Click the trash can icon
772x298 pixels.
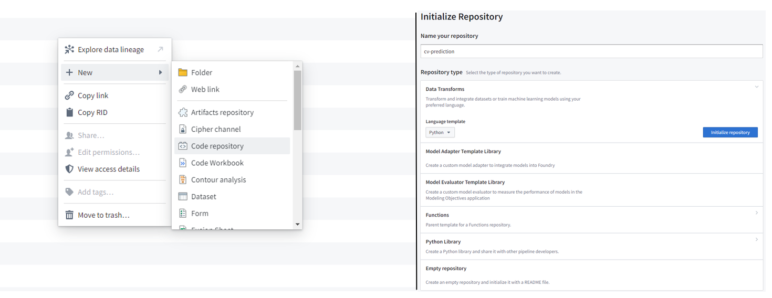click(69, 215)
